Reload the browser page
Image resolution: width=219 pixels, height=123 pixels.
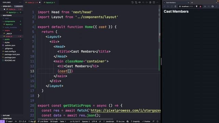(x=172, y=6)
